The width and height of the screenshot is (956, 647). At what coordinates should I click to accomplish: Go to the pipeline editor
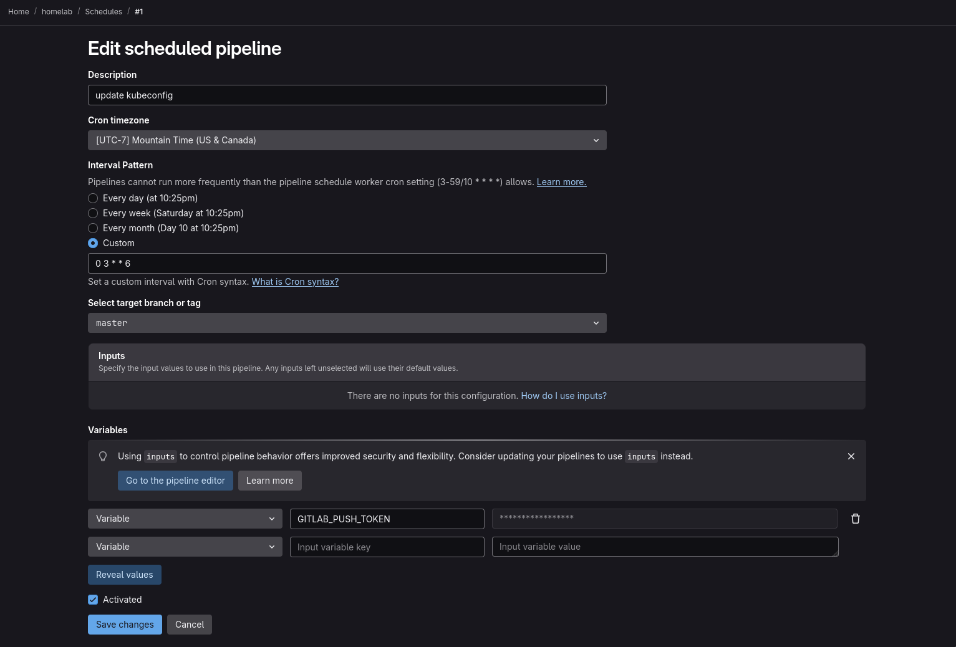pyautogui.click(x=175, y=481)
